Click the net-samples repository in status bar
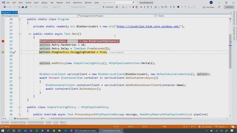This screenshot has width=237, height=133. tap(205, 127)
